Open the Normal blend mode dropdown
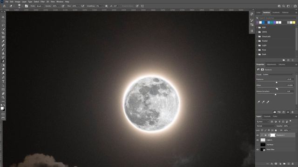Viewport: 298px width, 167px height. click(x=266, y=126)
